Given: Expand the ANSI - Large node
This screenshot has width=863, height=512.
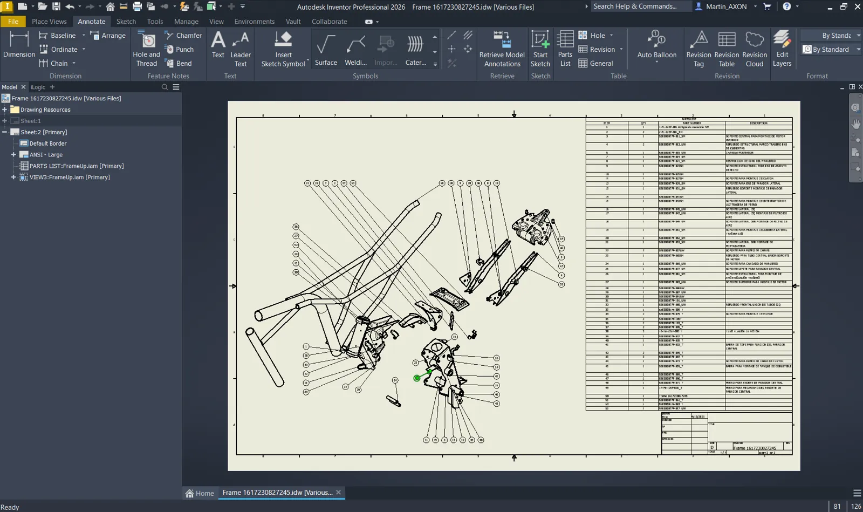Looking at the screenshot, I should coord(13,155).
